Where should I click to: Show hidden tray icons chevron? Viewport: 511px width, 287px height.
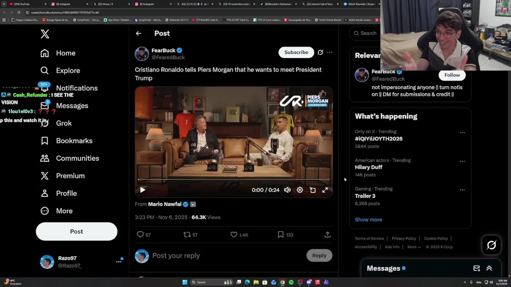click(x=465, y=282)
